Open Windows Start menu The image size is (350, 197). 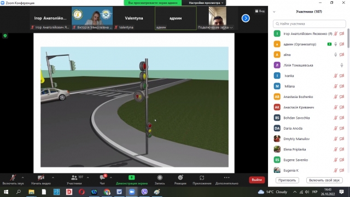tap(6, 192)
